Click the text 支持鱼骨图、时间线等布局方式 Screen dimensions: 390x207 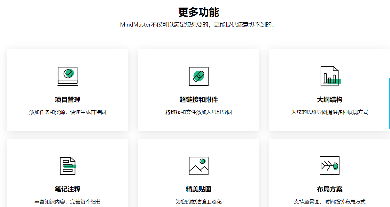pyautogui.click(x=330, y=202)
